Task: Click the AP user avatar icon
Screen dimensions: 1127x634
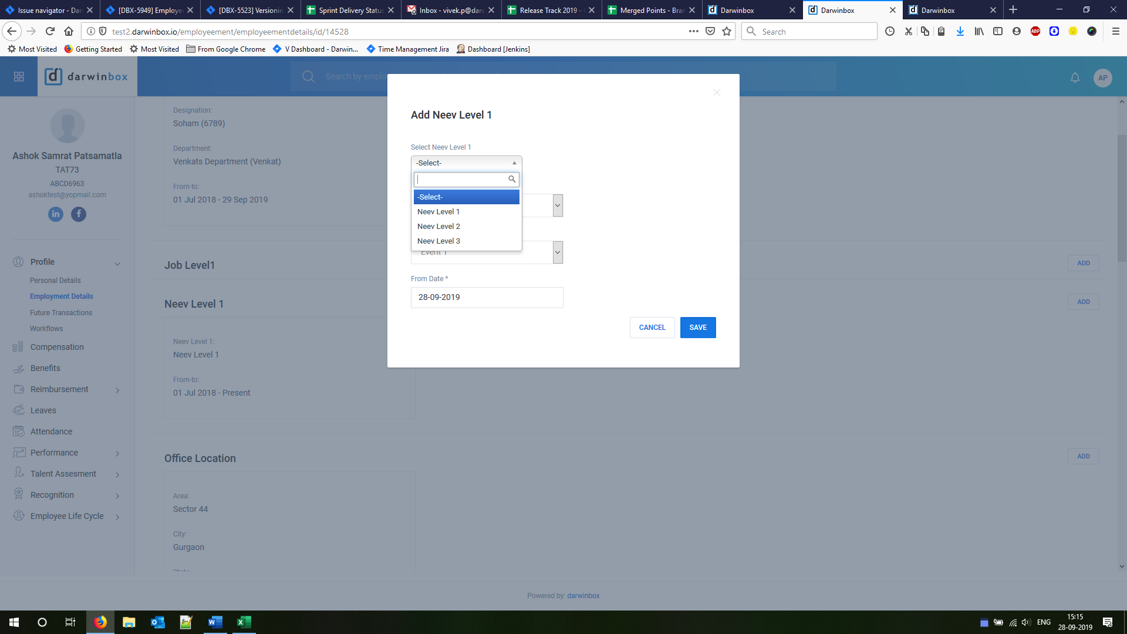Action: coord(1102,77)
